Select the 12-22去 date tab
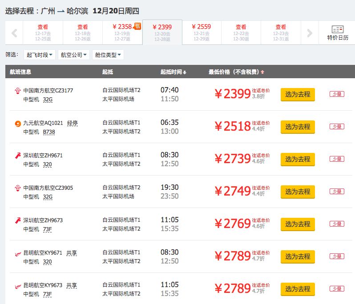 tap(241, 33)
